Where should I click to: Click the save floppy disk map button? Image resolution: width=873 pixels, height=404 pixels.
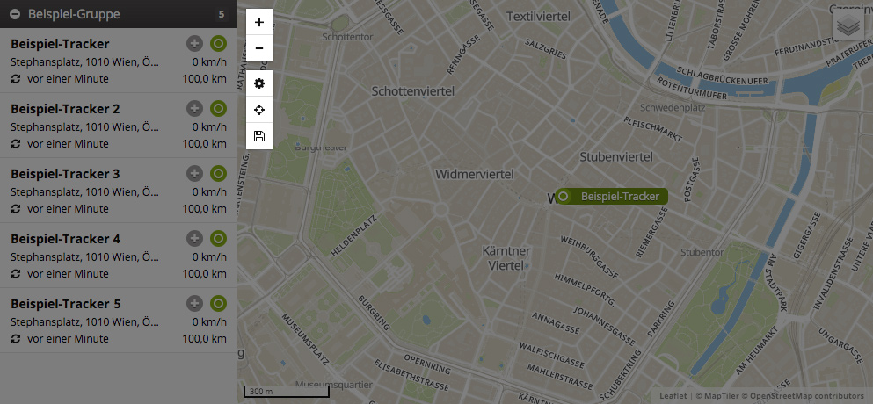pyautogui.click(x=258, y=136)
